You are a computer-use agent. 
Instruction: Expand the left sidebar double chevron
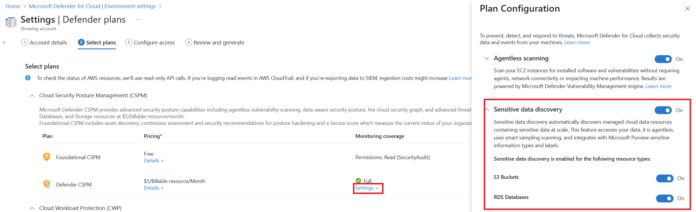tap(4, 42)
